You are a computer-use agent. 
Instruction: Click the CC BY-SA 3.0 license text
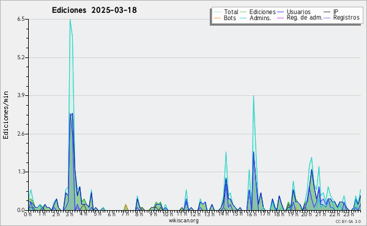point(348,221)
